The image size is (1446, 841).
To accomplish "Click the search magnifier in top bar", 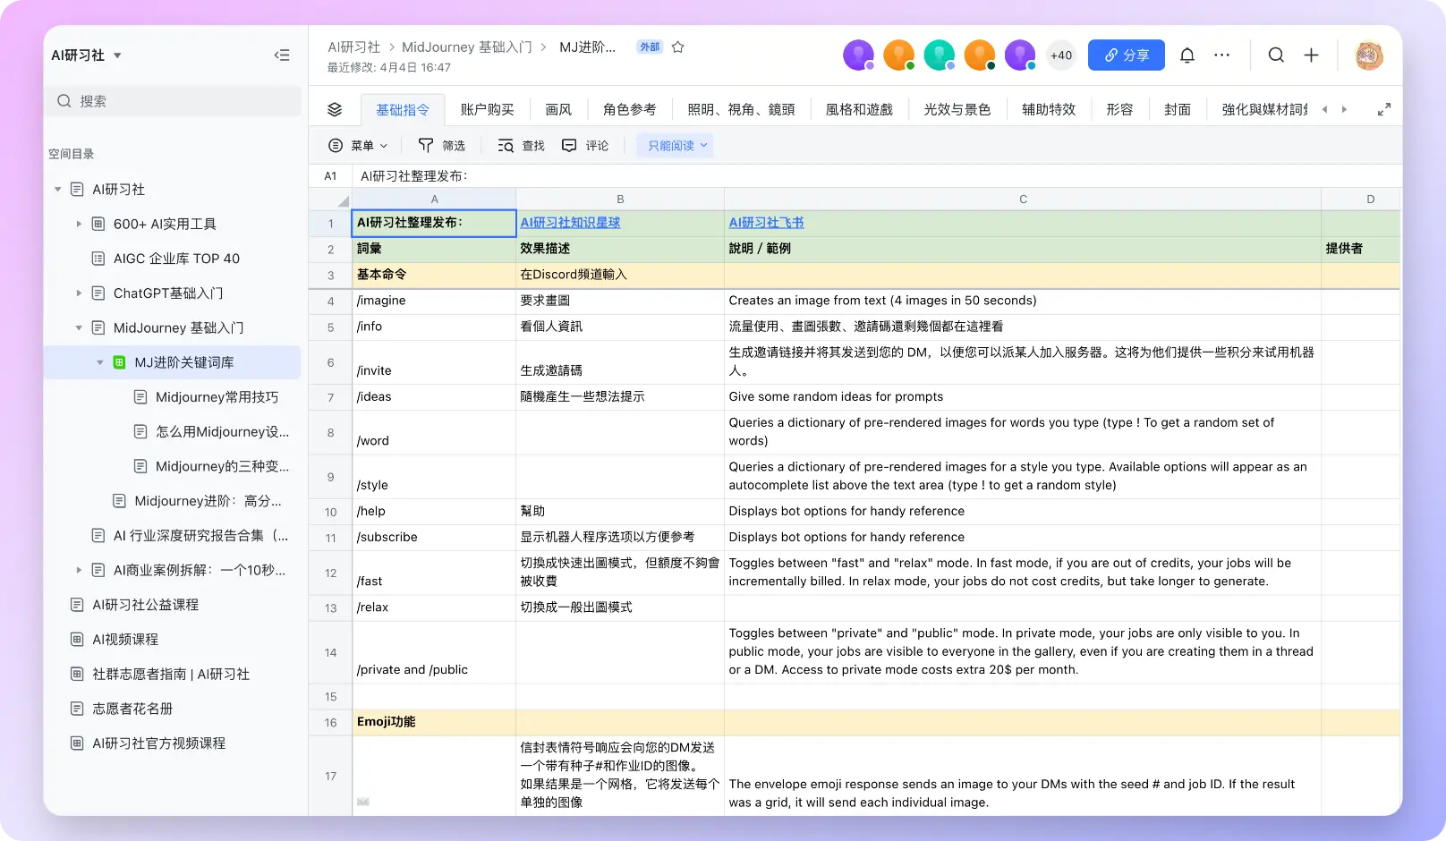I will click(x=1276, y=55).
